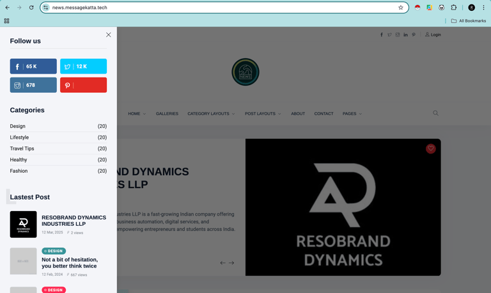The image size is (491, 293).
Task: Select the Design category
Action: pyautogui.click(x=58, y=126)
